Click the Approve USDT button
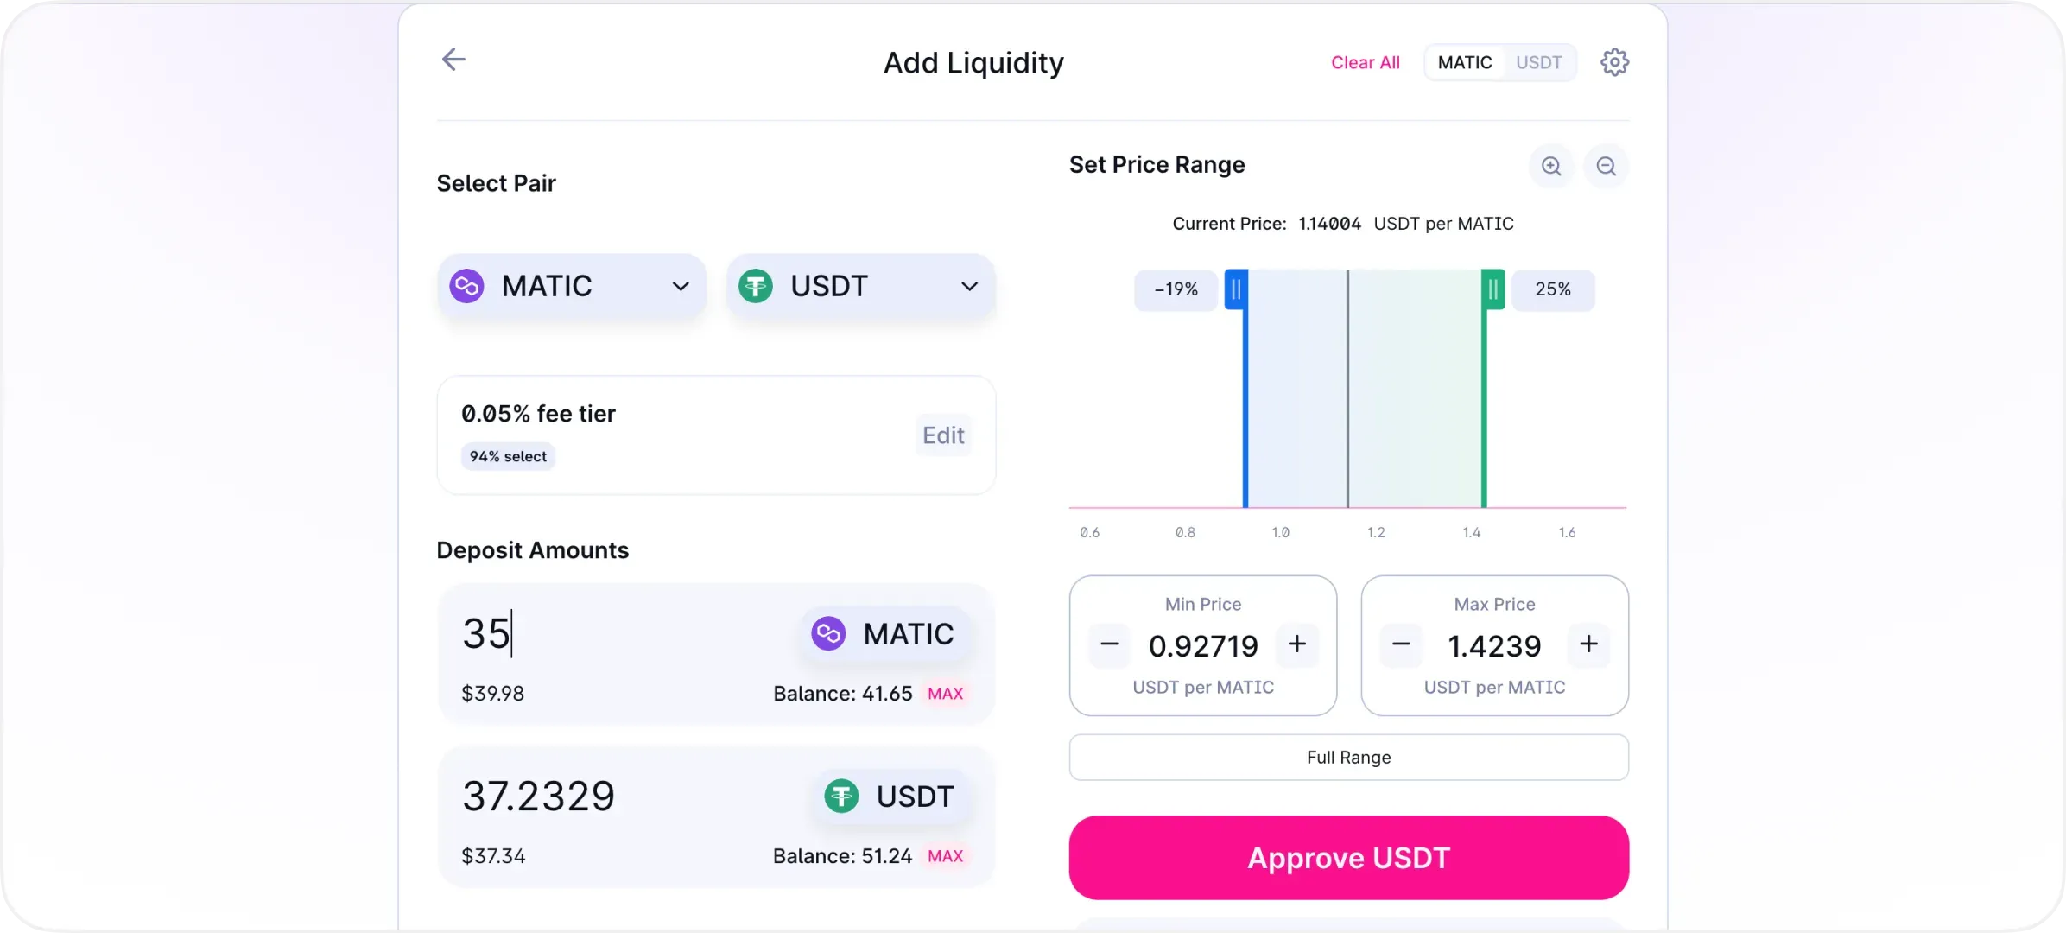The image size is (2066, 933). pos(1349,858)
